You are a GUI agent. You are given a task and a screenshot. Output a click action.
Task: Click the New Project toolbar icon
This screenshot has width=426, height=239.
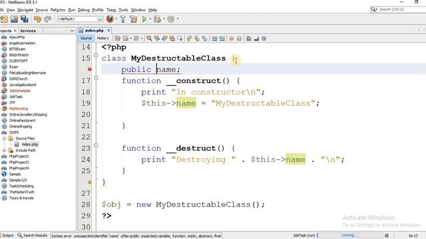click(4, 19)
